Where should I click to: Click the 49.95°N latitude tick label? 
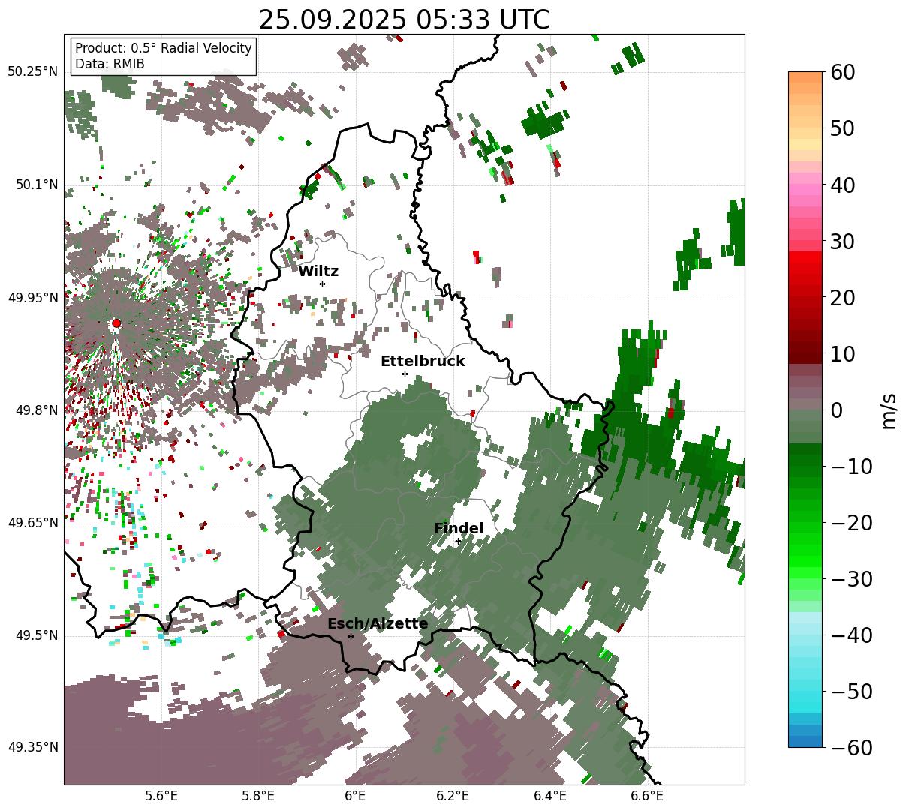pos(32,298)
